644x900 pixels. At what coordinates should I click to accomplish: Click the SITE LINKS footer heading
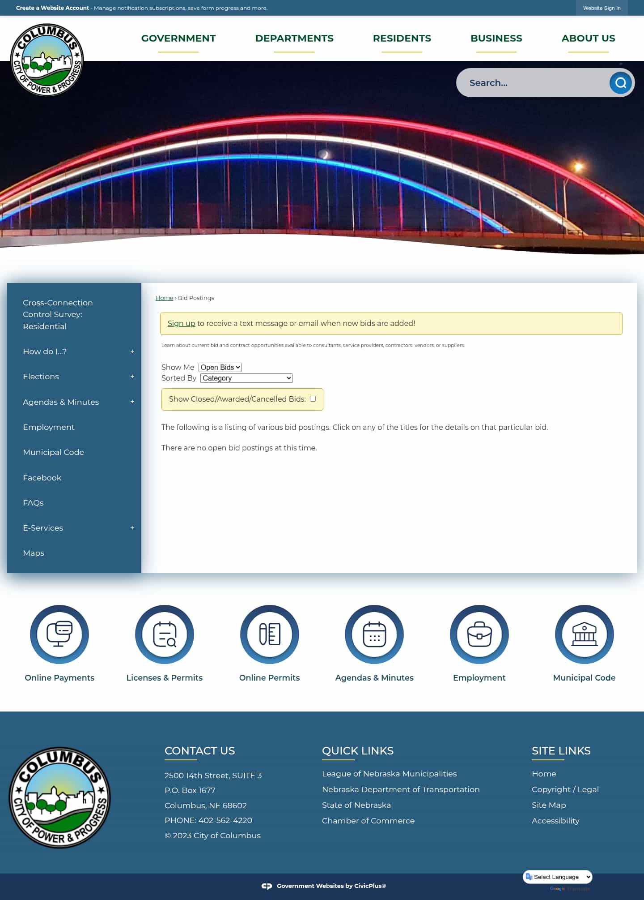(561, 751)
